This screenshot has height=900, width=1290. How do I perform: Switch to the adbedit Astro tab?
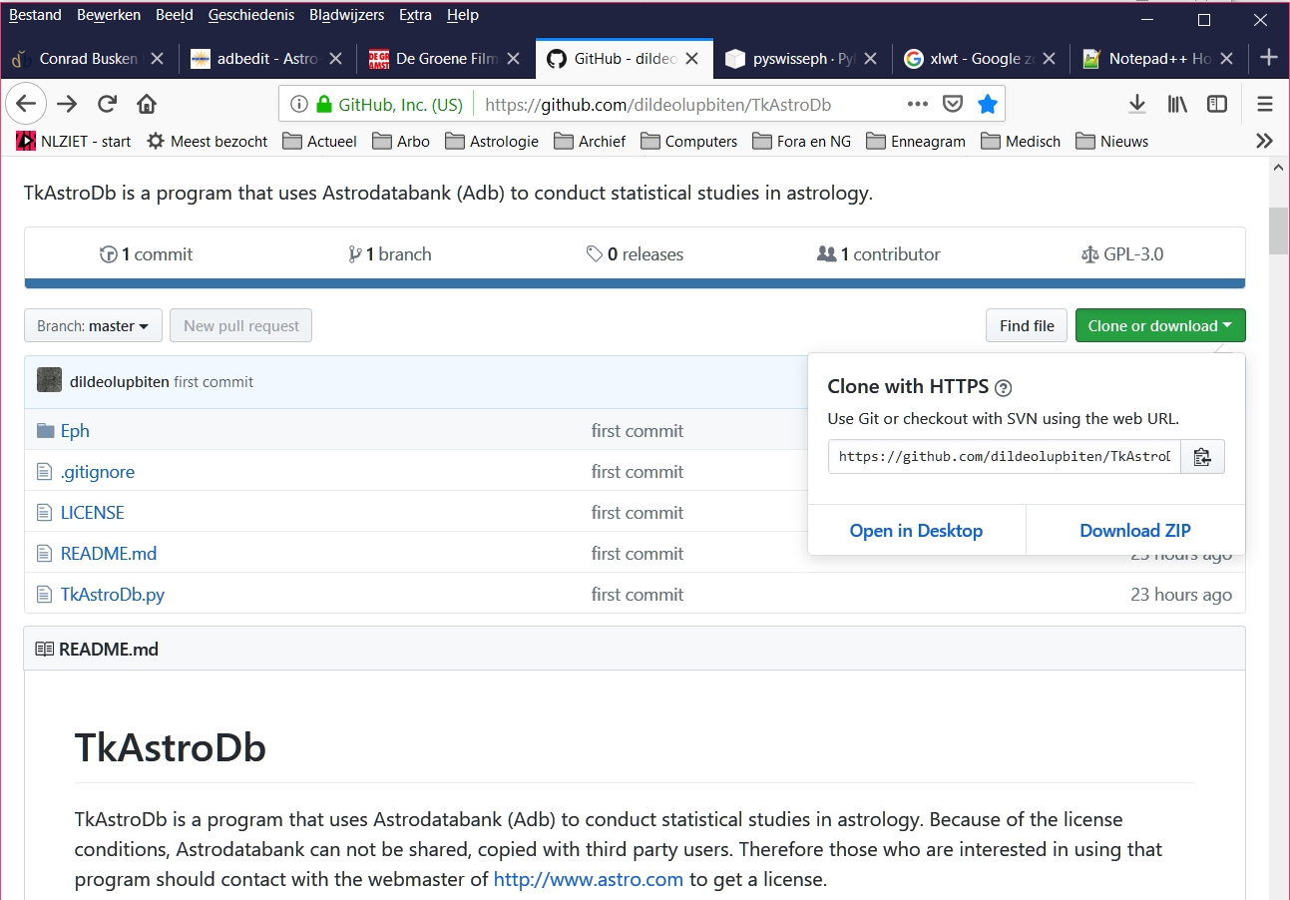click(x=267, y=59)
